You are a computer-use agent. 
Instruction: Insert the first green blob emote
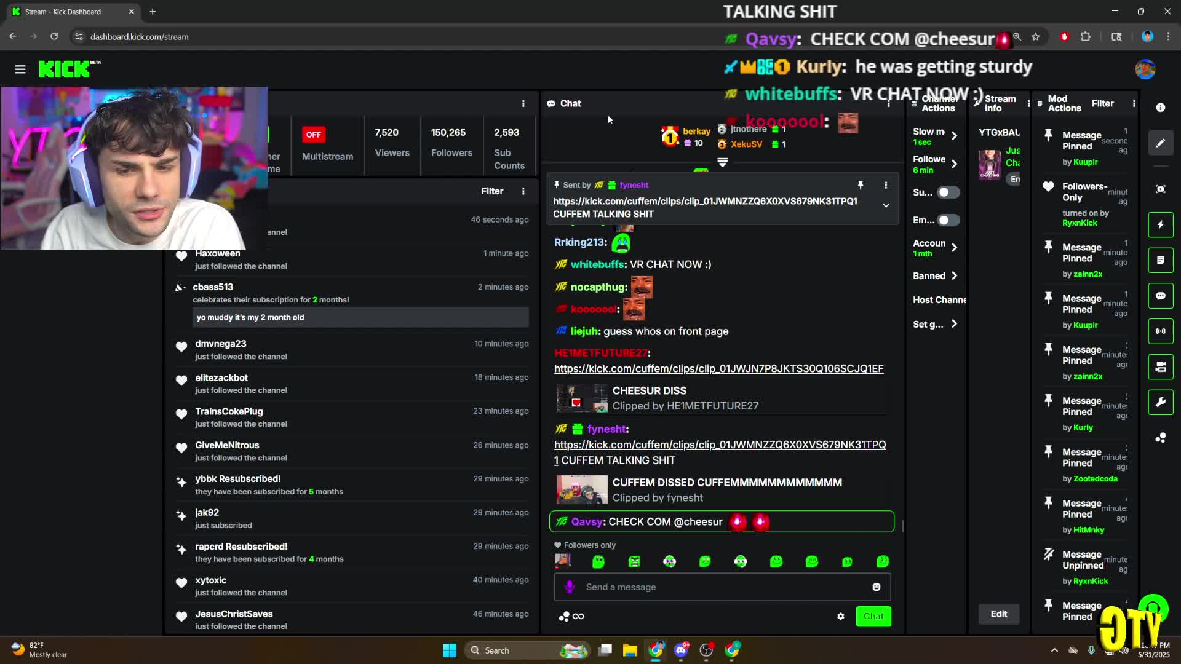coord(598,561)
